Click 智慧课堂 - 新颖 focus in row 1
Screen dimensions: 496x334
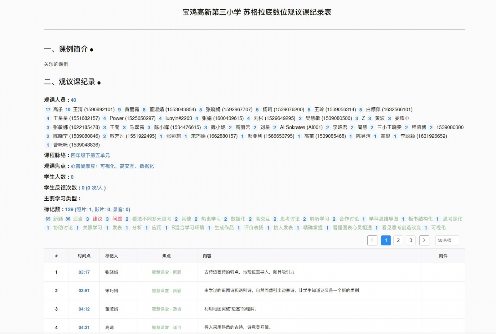[x=166, y=272]
